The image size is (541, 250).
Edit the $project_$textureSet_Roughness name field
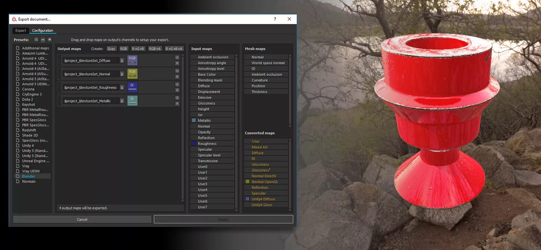pos(91,87)
